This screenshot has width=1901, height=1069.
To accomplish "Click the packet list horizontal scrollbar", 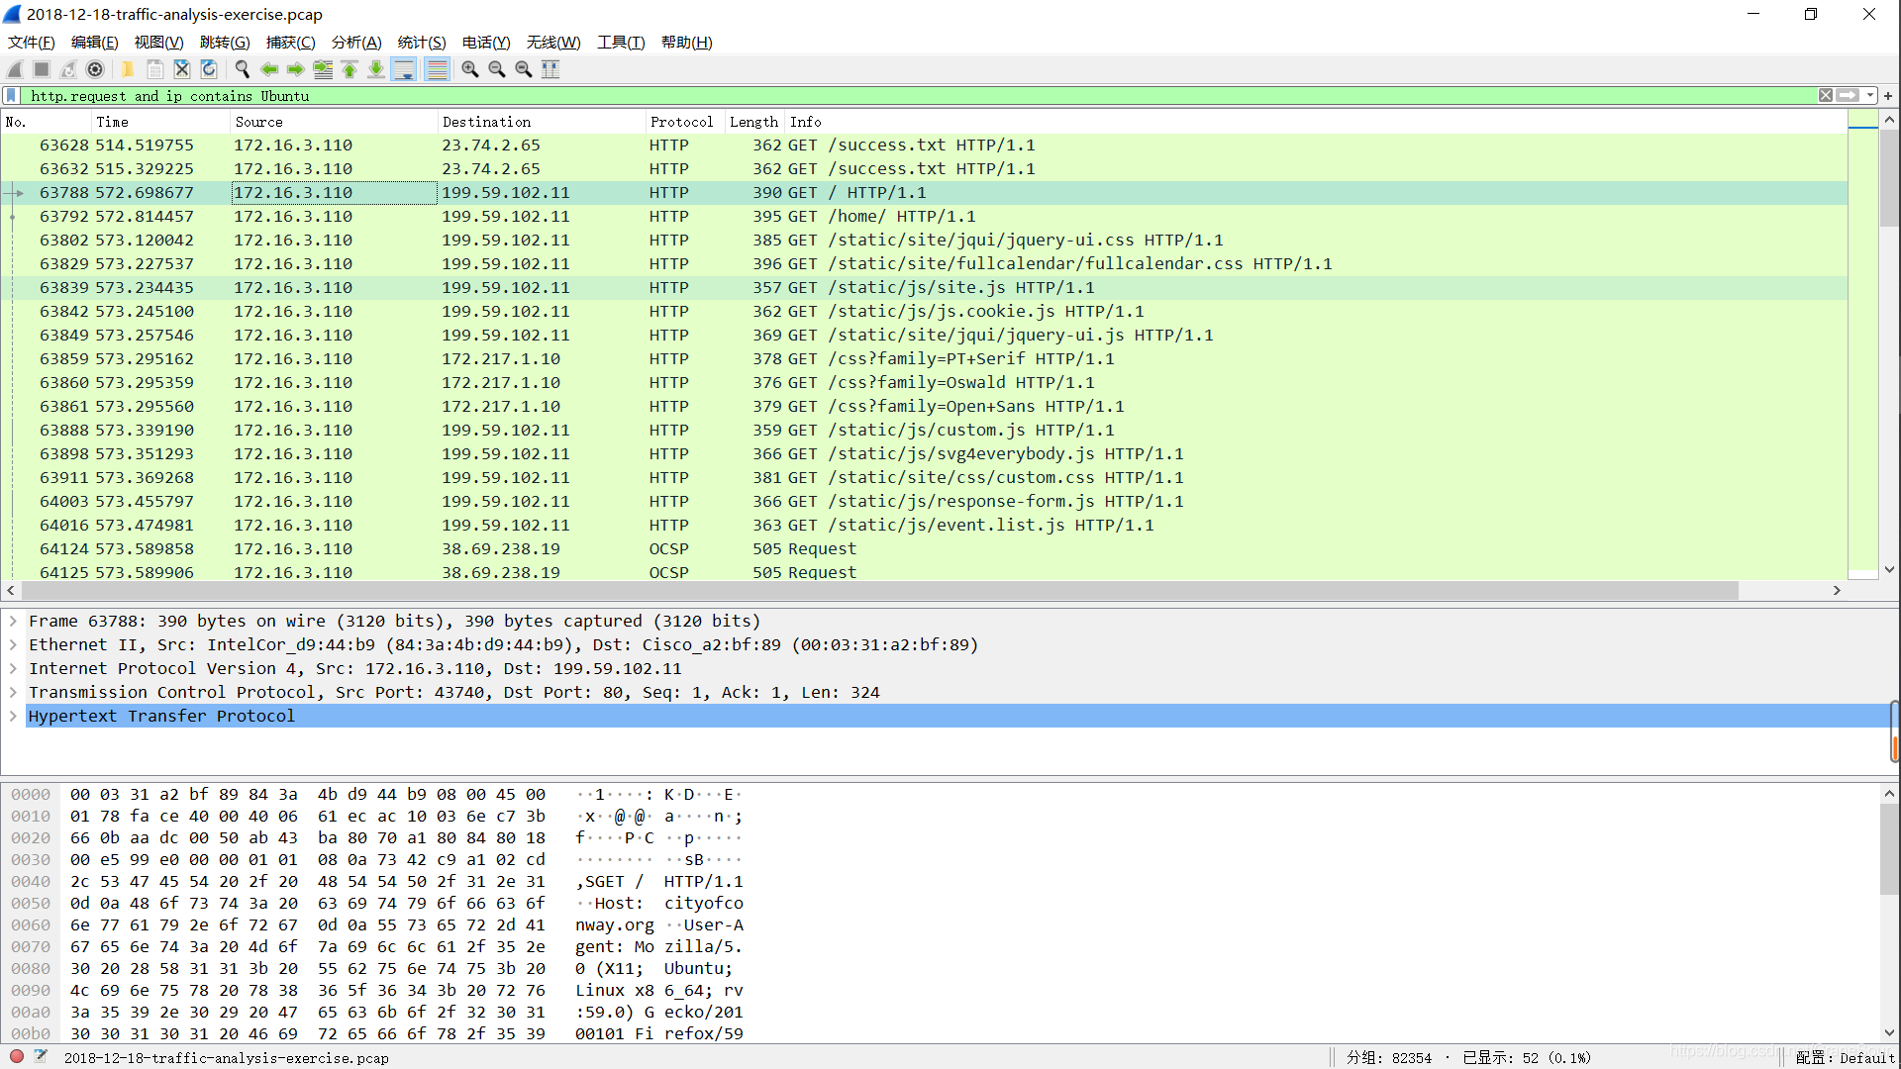I will point(879,590).
